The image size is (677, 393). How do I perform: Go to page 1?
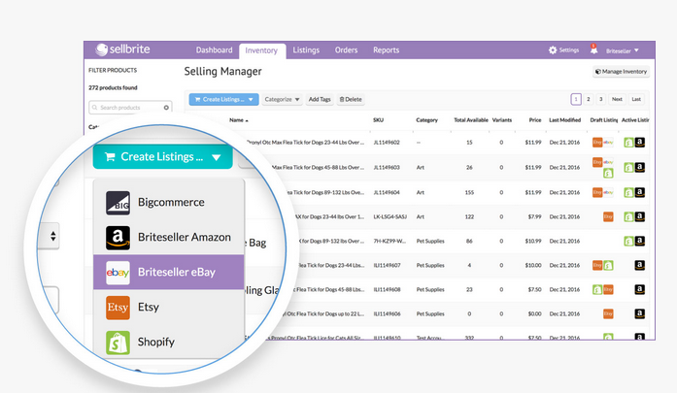576,99
